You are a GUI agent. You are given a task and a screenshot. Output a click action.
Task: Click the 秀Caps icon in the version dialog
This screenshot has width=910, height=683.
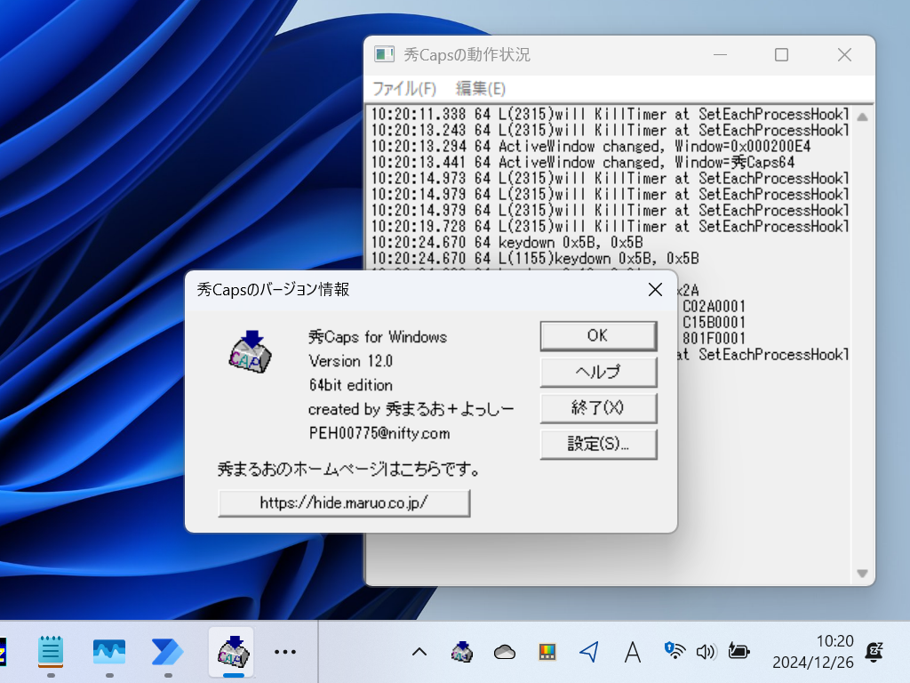pyautogui.click(x=249, y=352)
